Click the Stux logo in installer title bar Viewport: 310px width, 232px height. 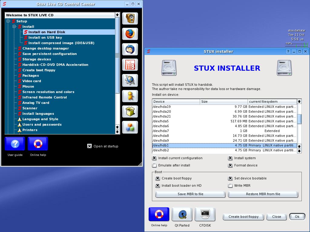148,51
